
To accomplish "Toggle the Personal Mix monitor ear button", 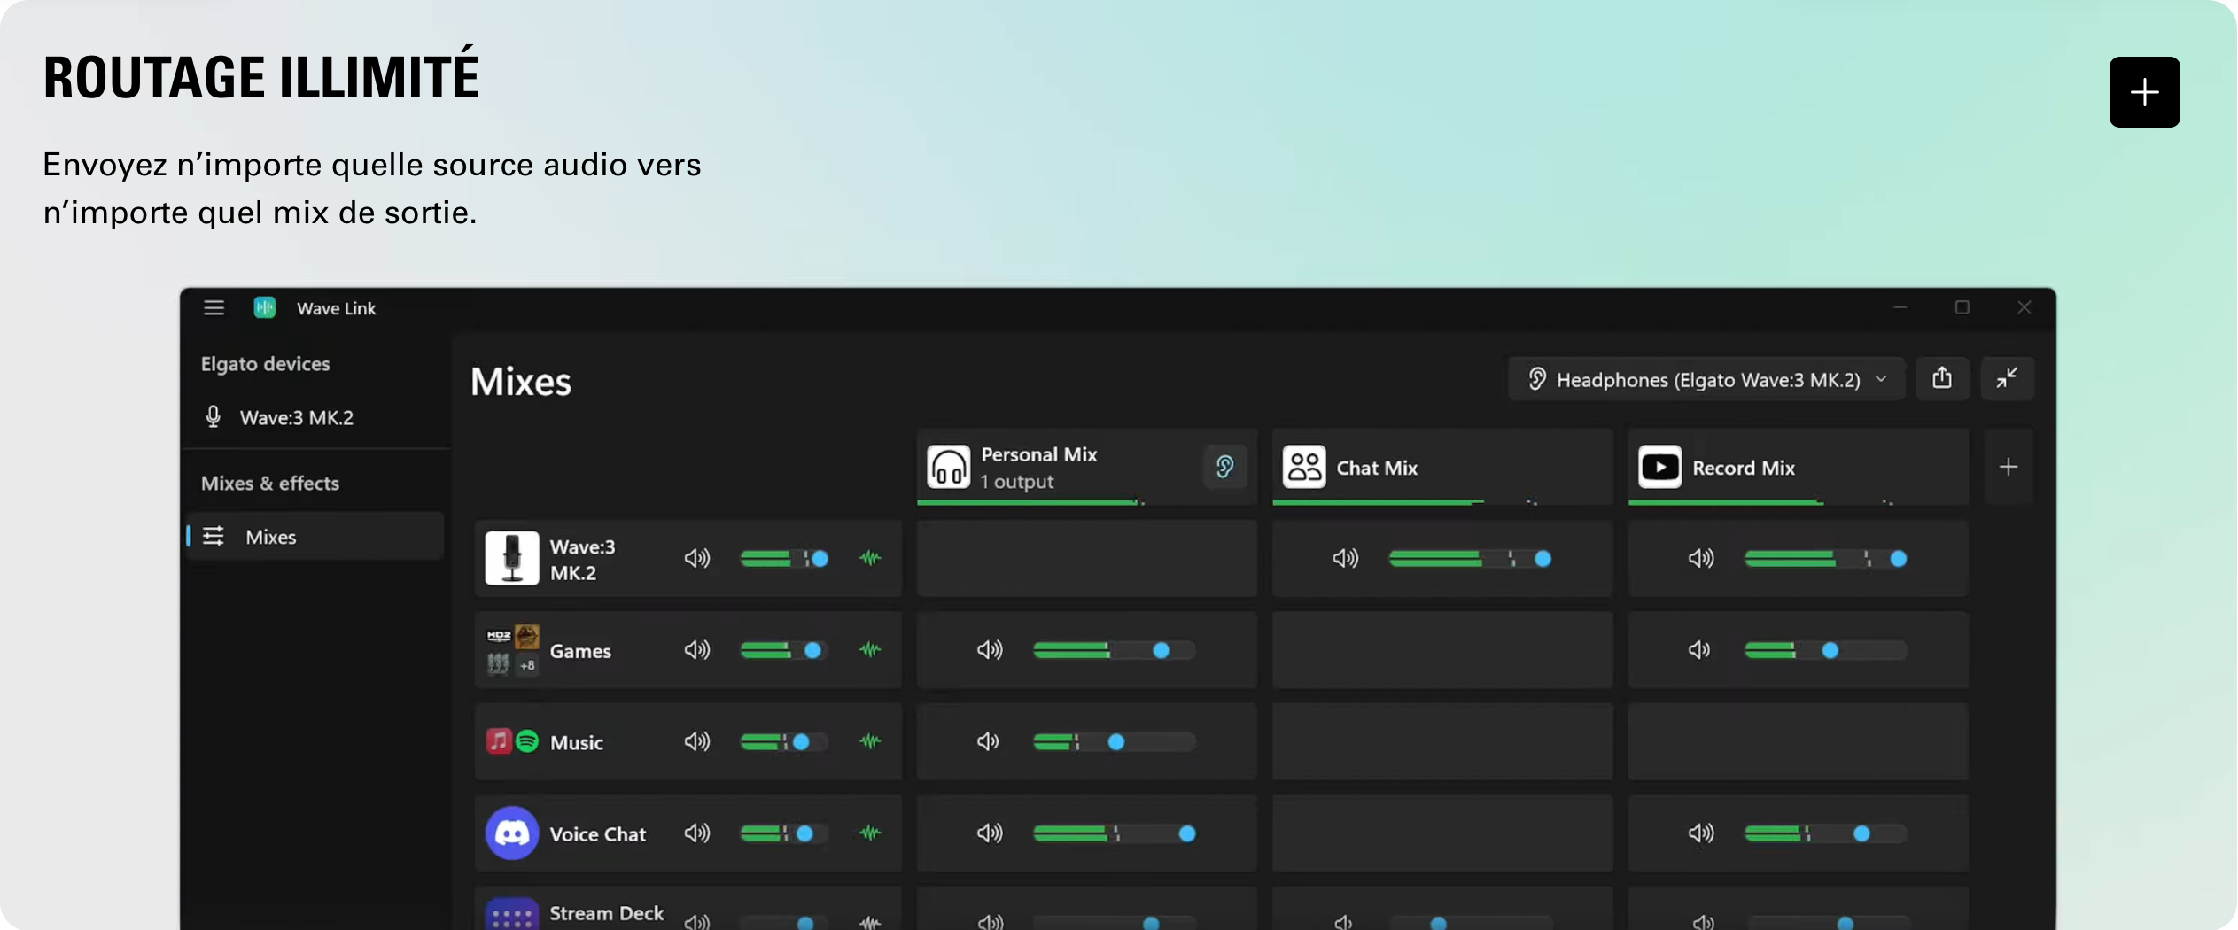I will [1224, 467].
